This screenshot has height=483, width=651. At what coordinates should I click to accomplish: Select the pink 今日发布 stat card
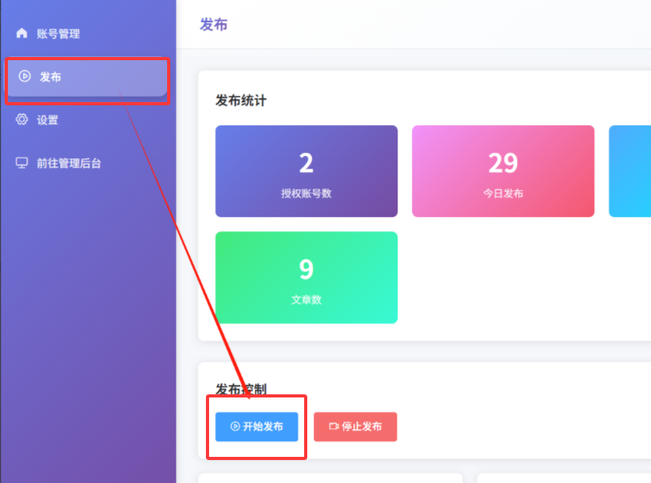pyautogui.click(x=503, y=171)
